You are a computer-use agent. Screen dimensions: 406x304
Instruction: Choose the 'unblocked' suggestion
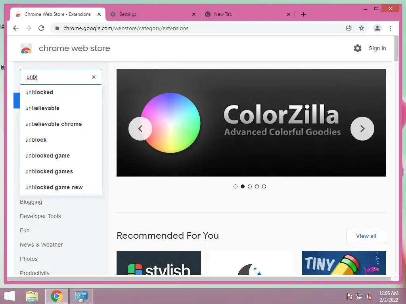[61, 92]
